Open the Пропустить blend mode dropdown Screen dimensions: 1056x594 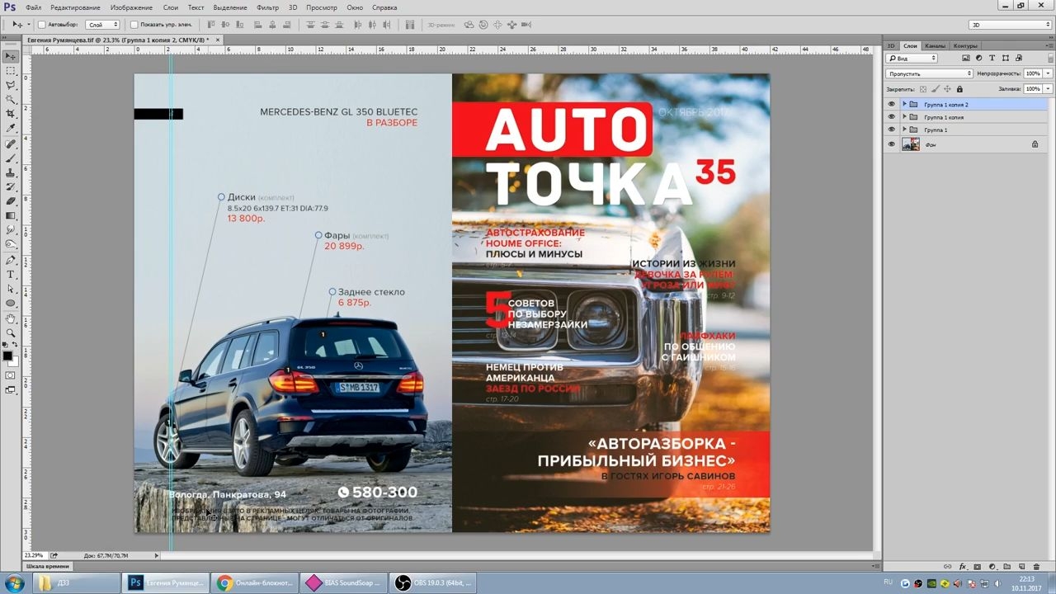coord(929,73)
